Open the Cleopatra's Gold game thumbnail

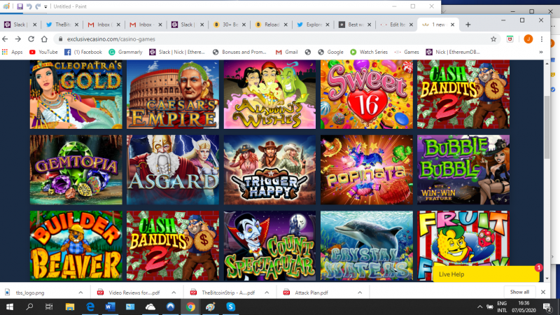(76, 94)
